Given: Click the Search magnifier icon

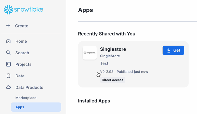Looking at the screenshot, I should click(8, 53).
